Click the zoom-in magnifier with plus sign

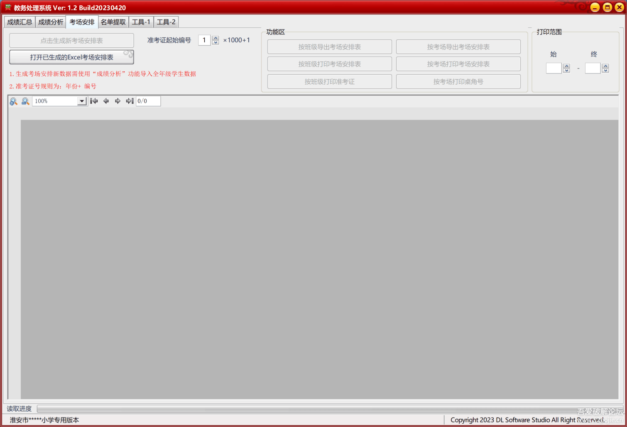(14, 101)
